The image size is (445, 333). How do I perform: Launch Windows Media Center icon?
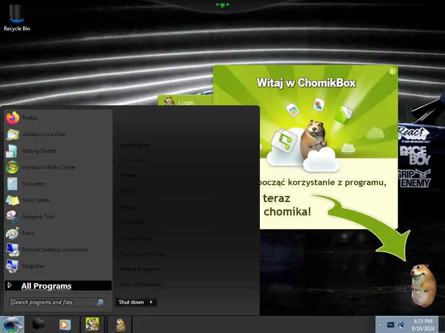click(12, 167)
